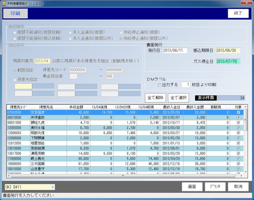
Task: Click the 印刷 print button
Action: (15, 14)
